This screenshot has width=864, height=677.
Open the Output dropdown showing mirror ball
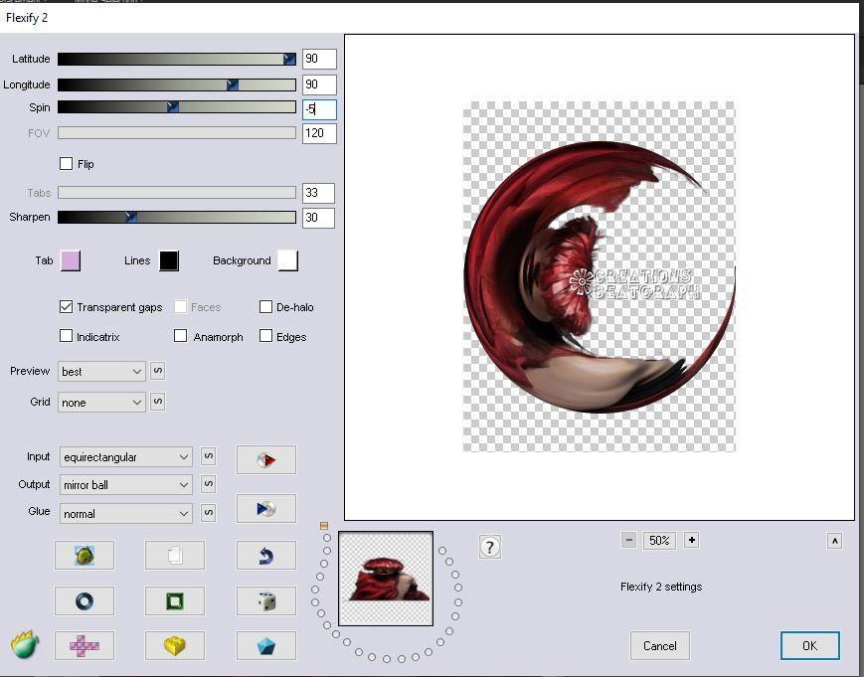tap(125, 485)
